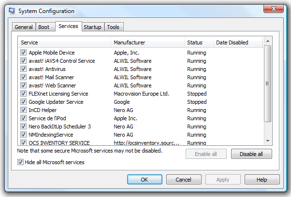Disable the avast! Web Scanner checkbox
This screenshot has width=291, height=197.
coord(23,85)
